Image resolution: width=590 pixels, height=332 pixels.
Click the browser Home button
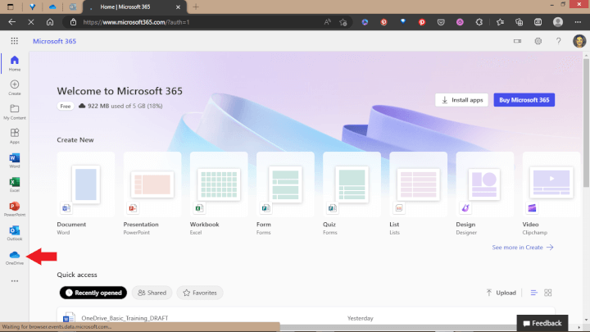[50, 22]
